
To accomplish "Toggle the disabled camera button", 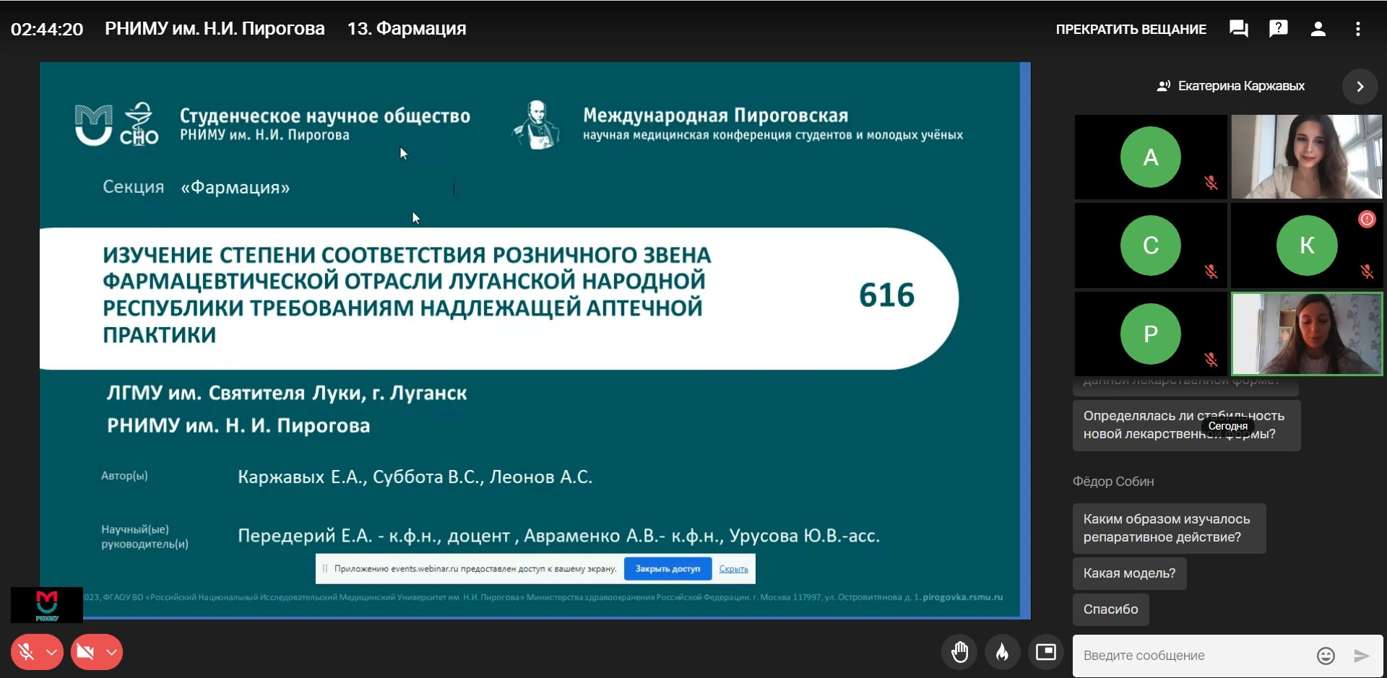I will point(85,652).
